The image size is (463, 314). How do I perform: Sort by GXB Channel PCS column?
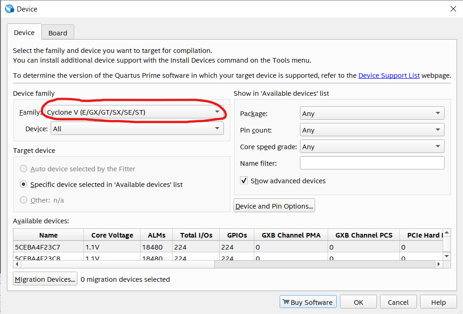pyautogui.click(x=364, y=235)
